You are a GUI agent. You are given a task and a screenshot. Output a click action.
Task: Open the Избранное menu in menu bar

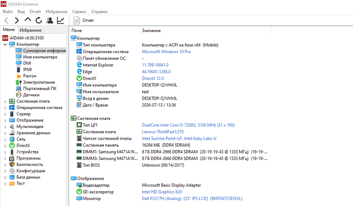click(x=56, y=11)
